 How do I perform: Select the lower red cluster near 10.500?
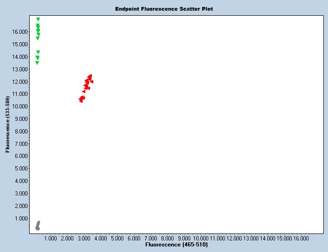[82, 99]
